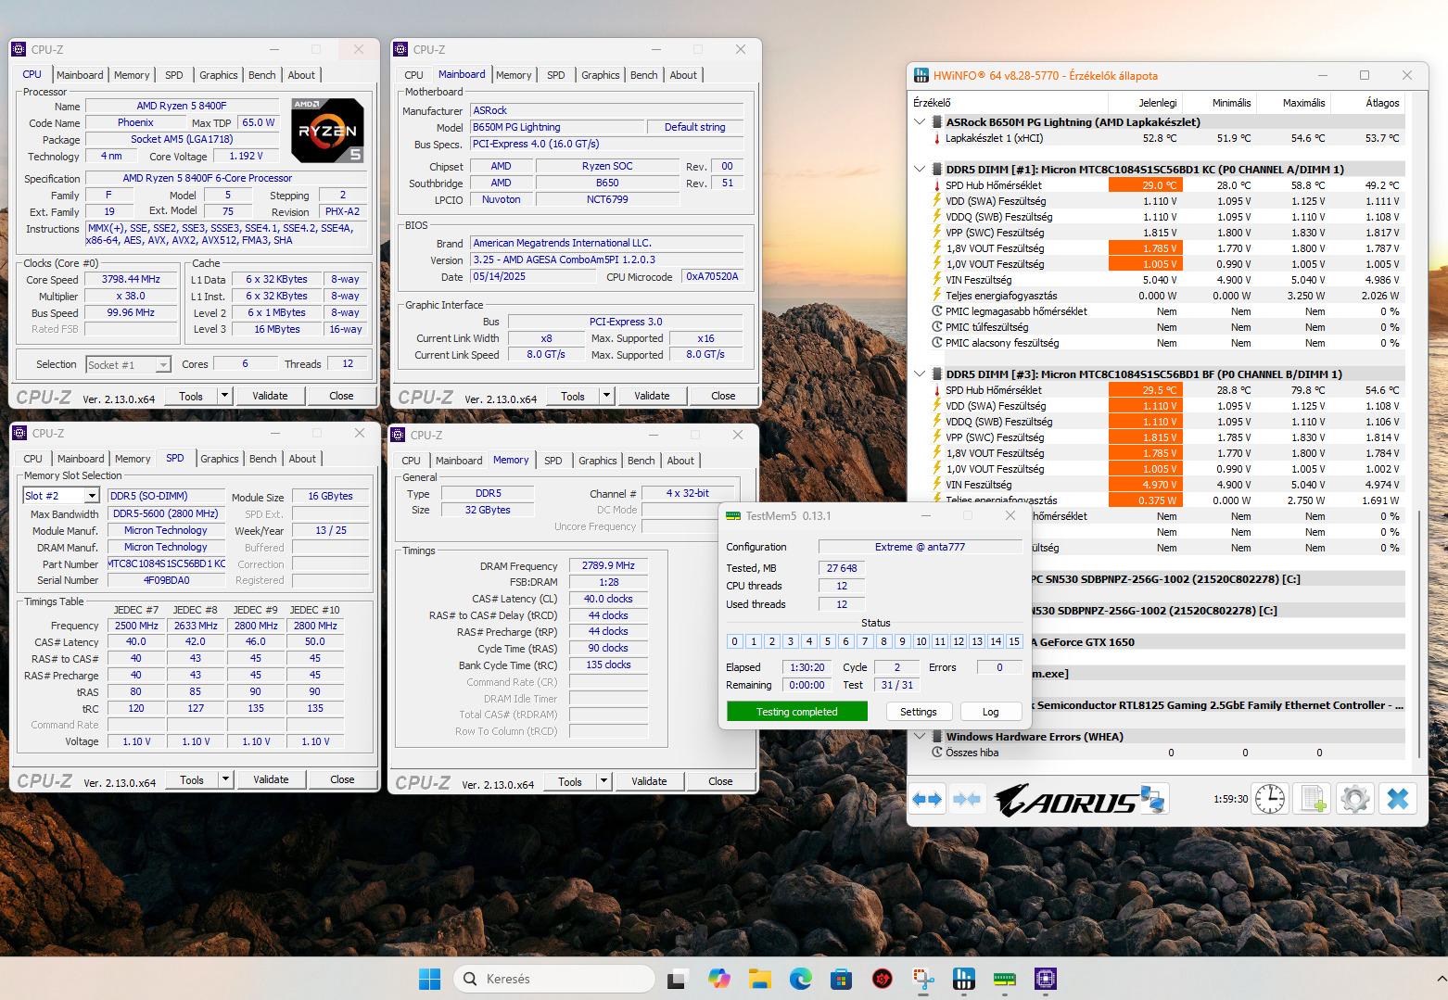Open File Explorer from the taskbar
This screenshot has width=1448, height=1000.
point(760,979)
